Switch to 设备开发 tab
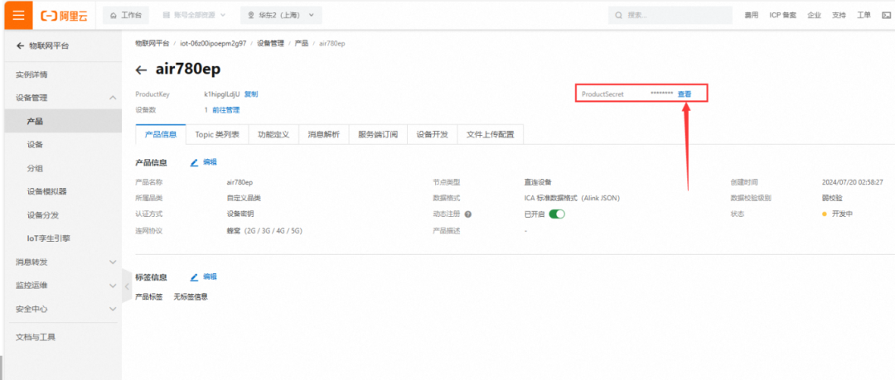The image size is (895, 380). [432, 135]
